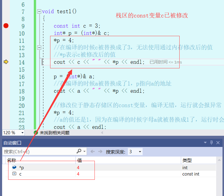Click the 'cout << a << endl;' line
The image size is (224, 196).
coord(80,127)
